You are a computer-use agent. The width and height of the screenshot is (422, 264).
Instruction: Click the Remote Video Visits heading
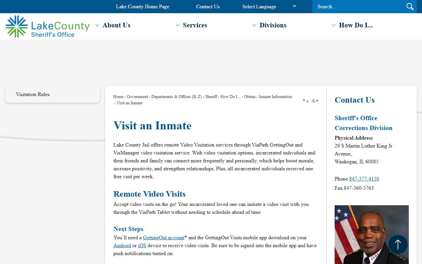point(149,194)
